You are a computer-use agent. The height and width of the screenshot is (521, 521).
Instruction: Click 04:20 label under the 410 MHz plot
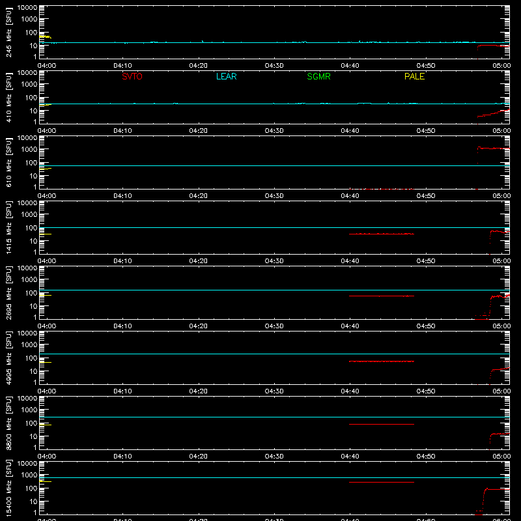tap(199, 131)
